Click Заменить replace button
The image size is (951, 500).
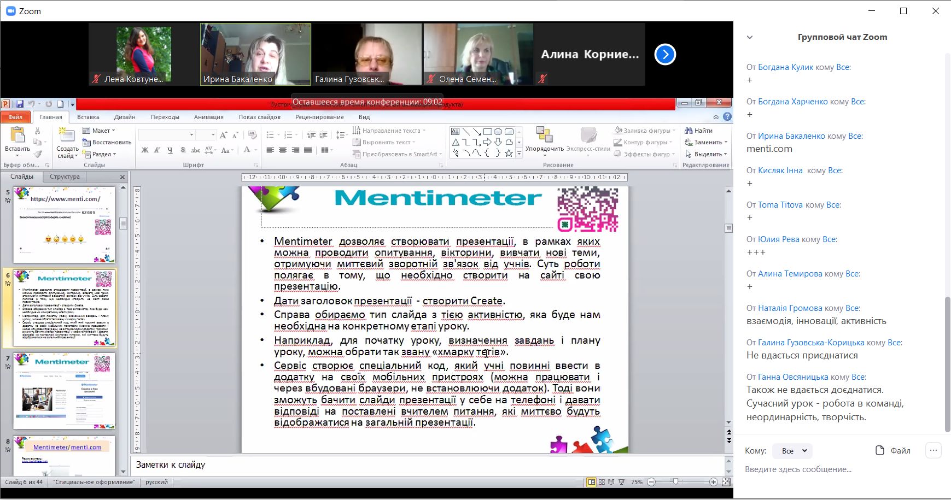[706, 142]
